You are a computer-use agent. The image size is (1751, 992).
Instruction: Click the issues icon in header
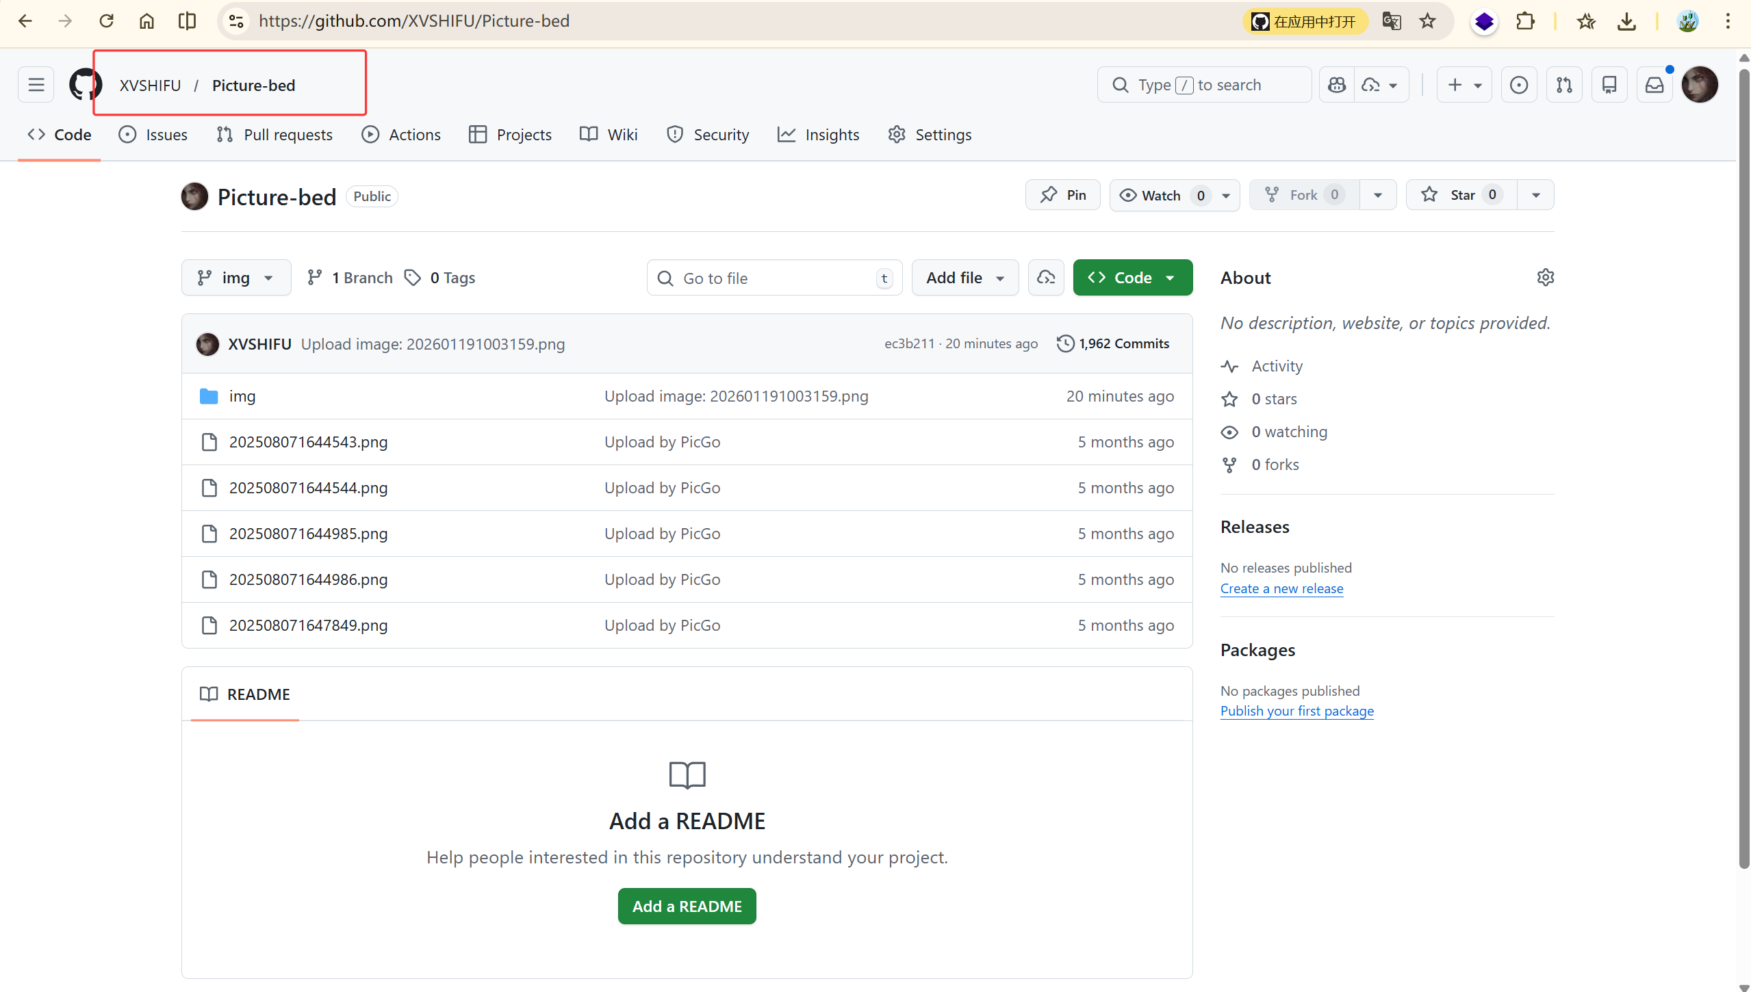pyautogui.click(x=1518, y=85)
